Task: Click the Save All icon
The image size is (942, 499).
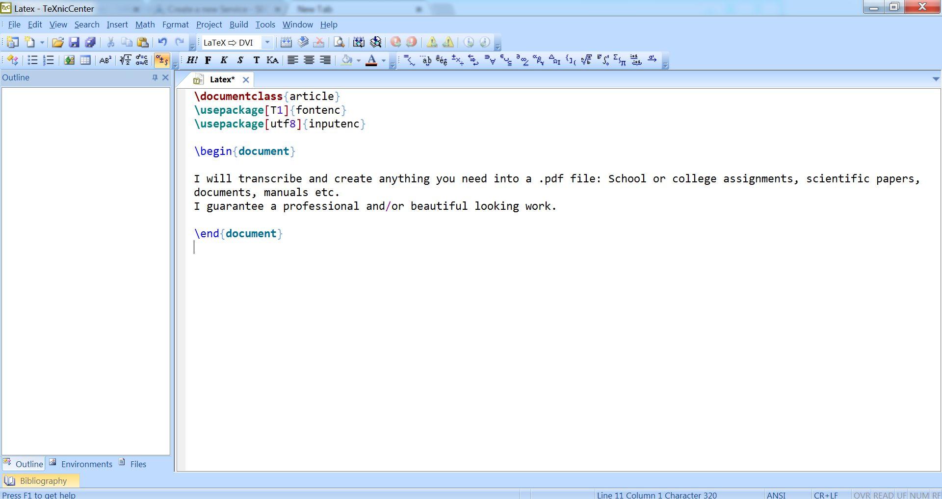Action: 90,42
